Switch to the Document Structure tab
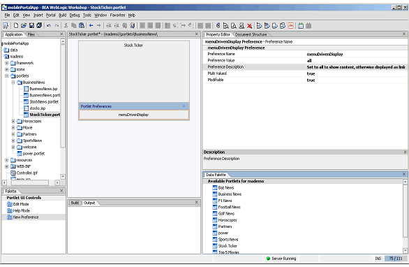409x267 pixels. (x=251, y=34)
